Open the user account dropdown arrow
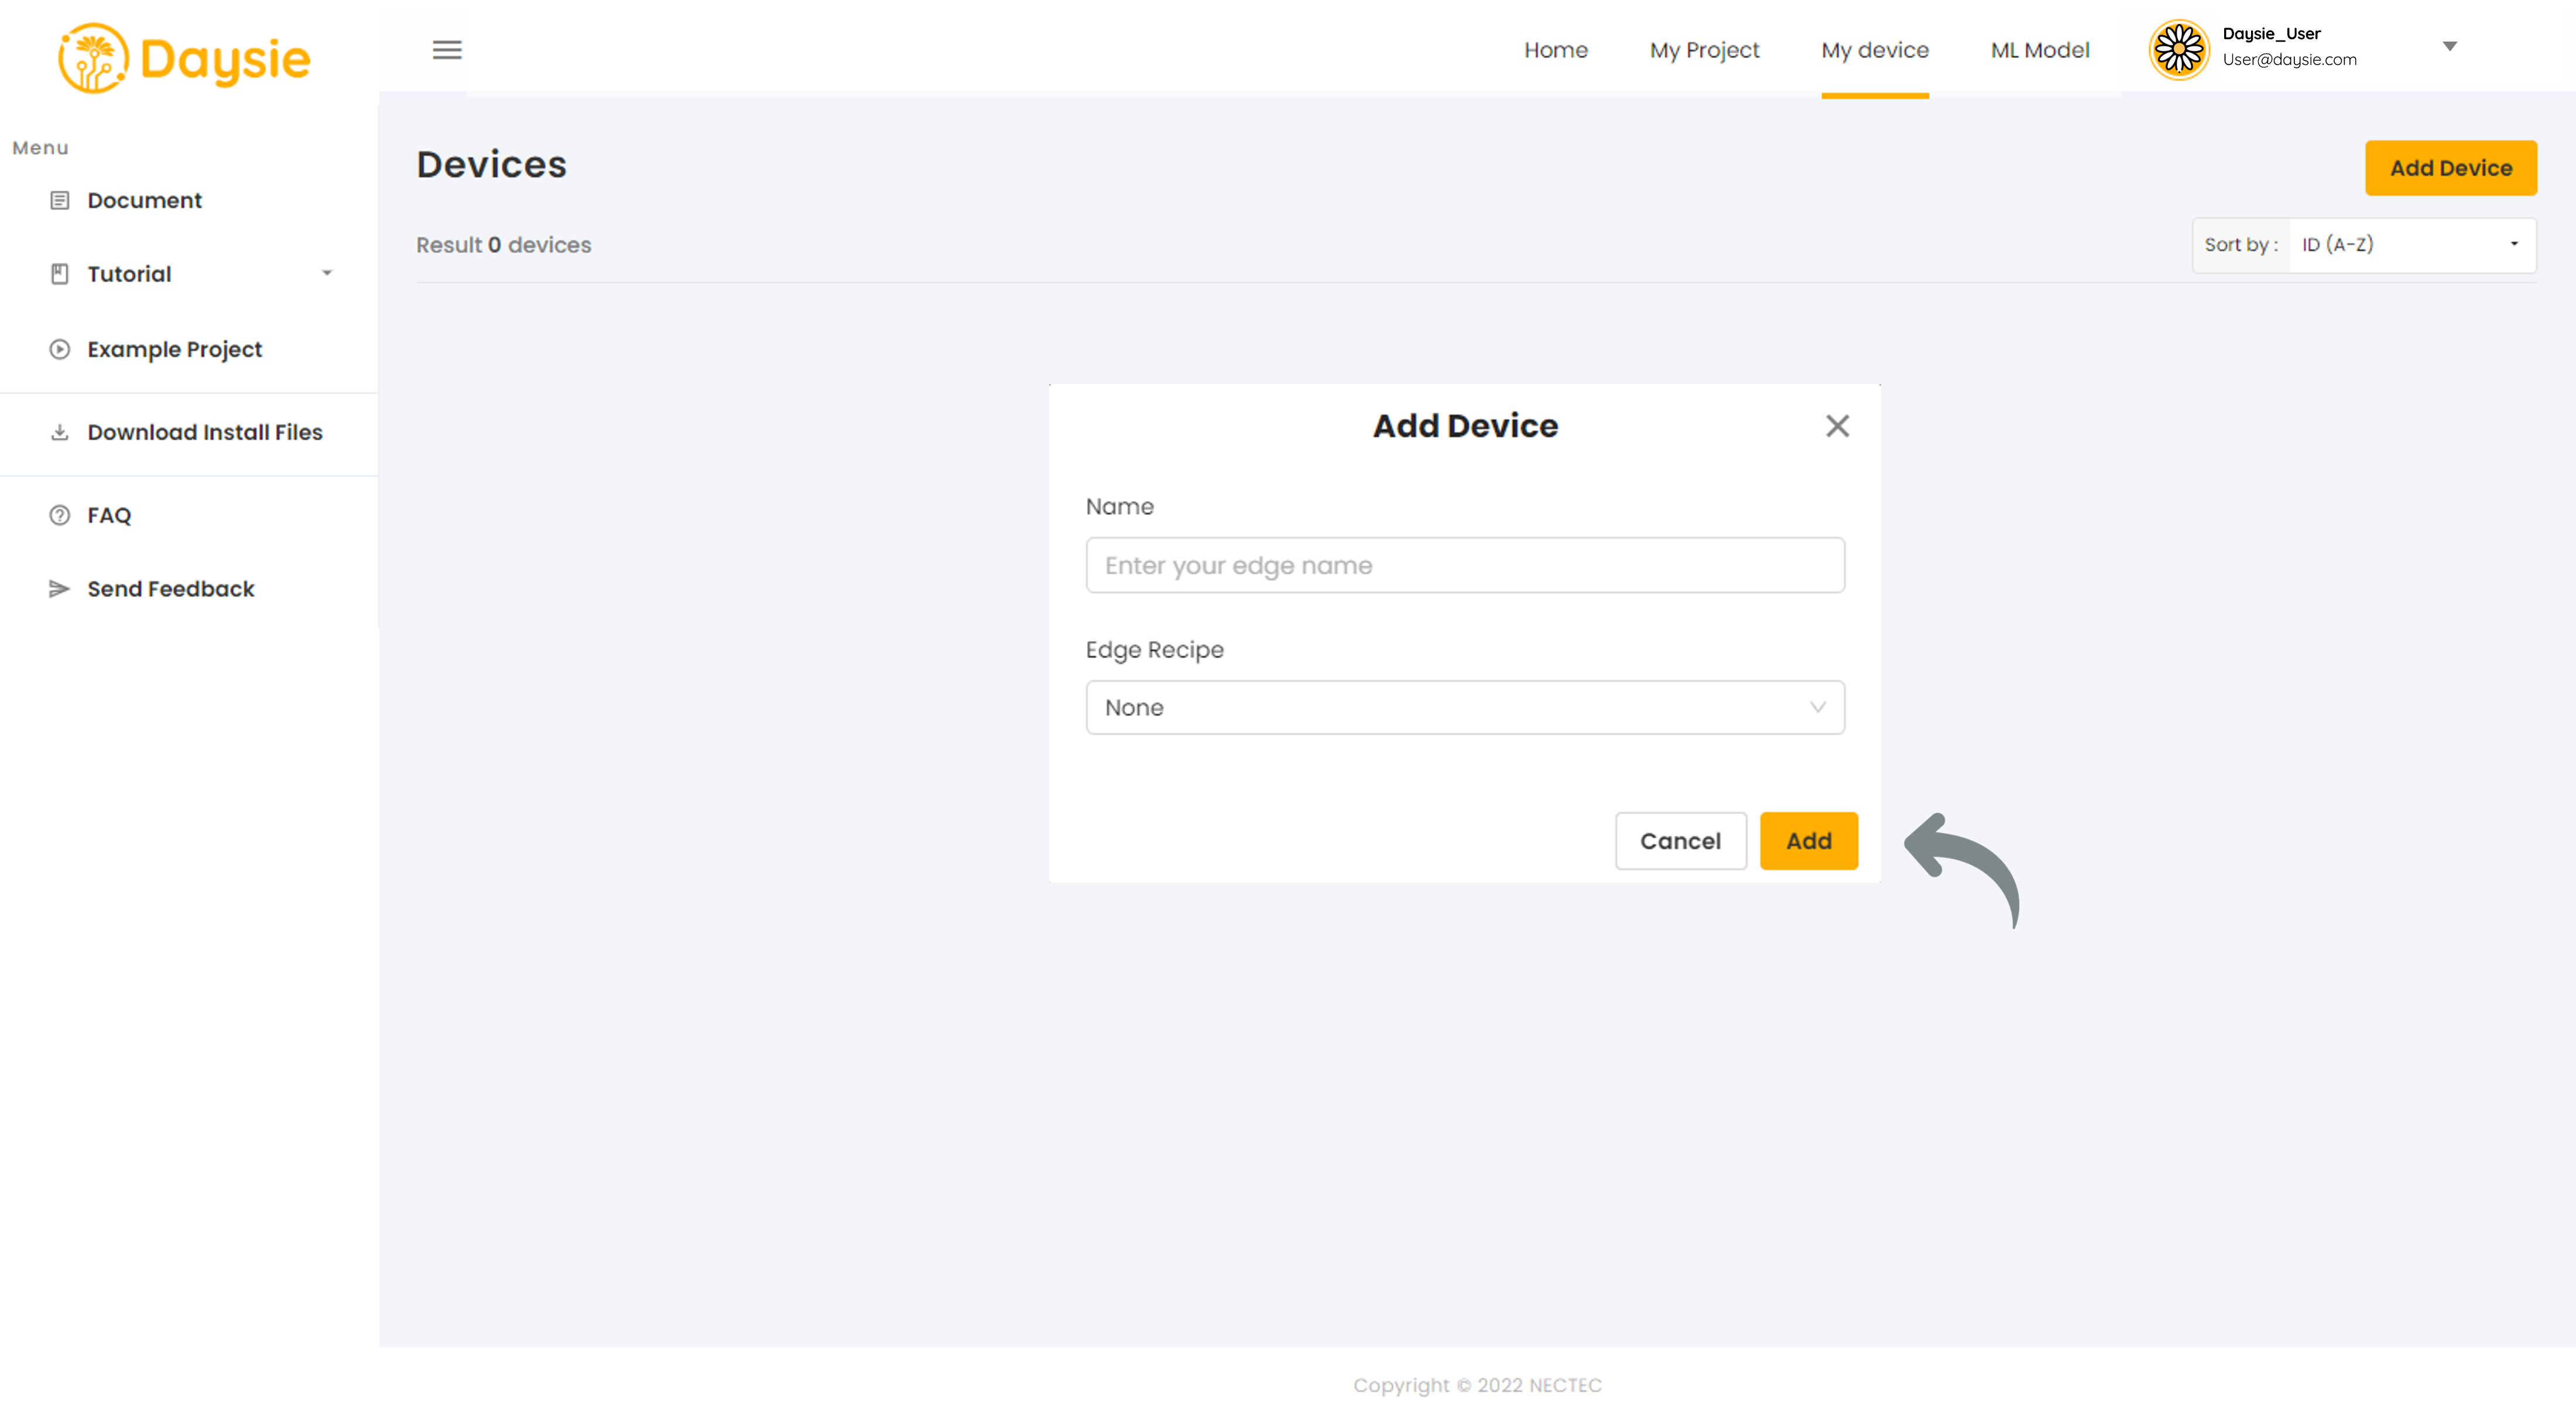The image size is (2576, 1418). coord(2449,46)
